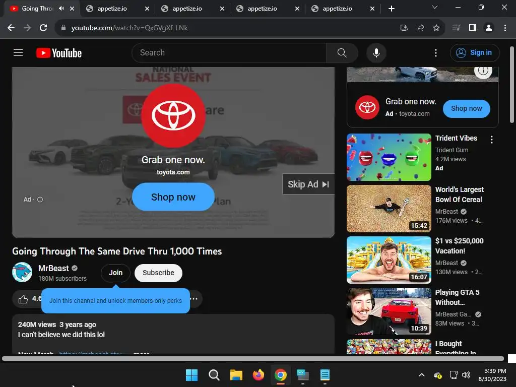Click the Trident Vibes title
The width and height of the screenshot is (516, 387).
point(456,138)
